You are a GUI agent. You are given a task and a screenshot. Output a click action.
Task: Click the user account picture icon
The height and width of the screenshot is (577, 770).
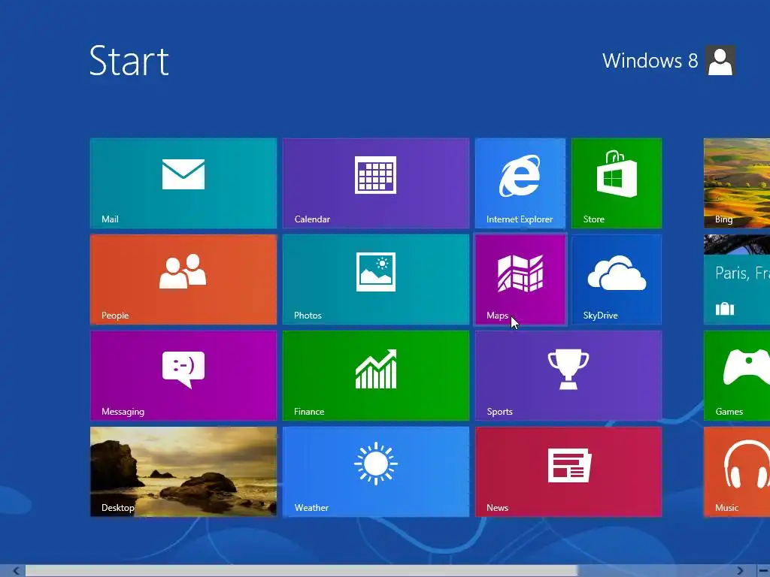click(720, 60)
